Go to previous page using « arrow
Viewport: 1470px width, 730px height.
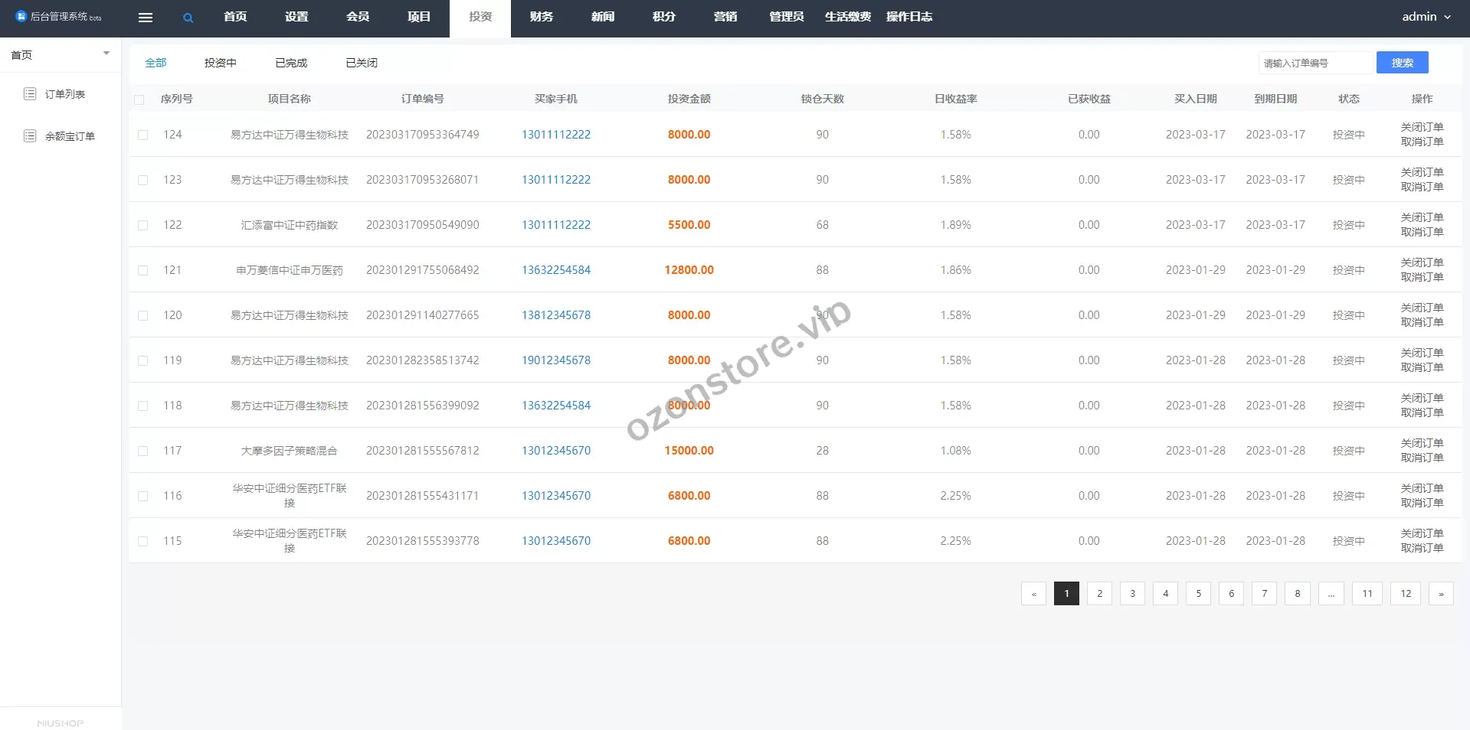[x=1033, y=594]
